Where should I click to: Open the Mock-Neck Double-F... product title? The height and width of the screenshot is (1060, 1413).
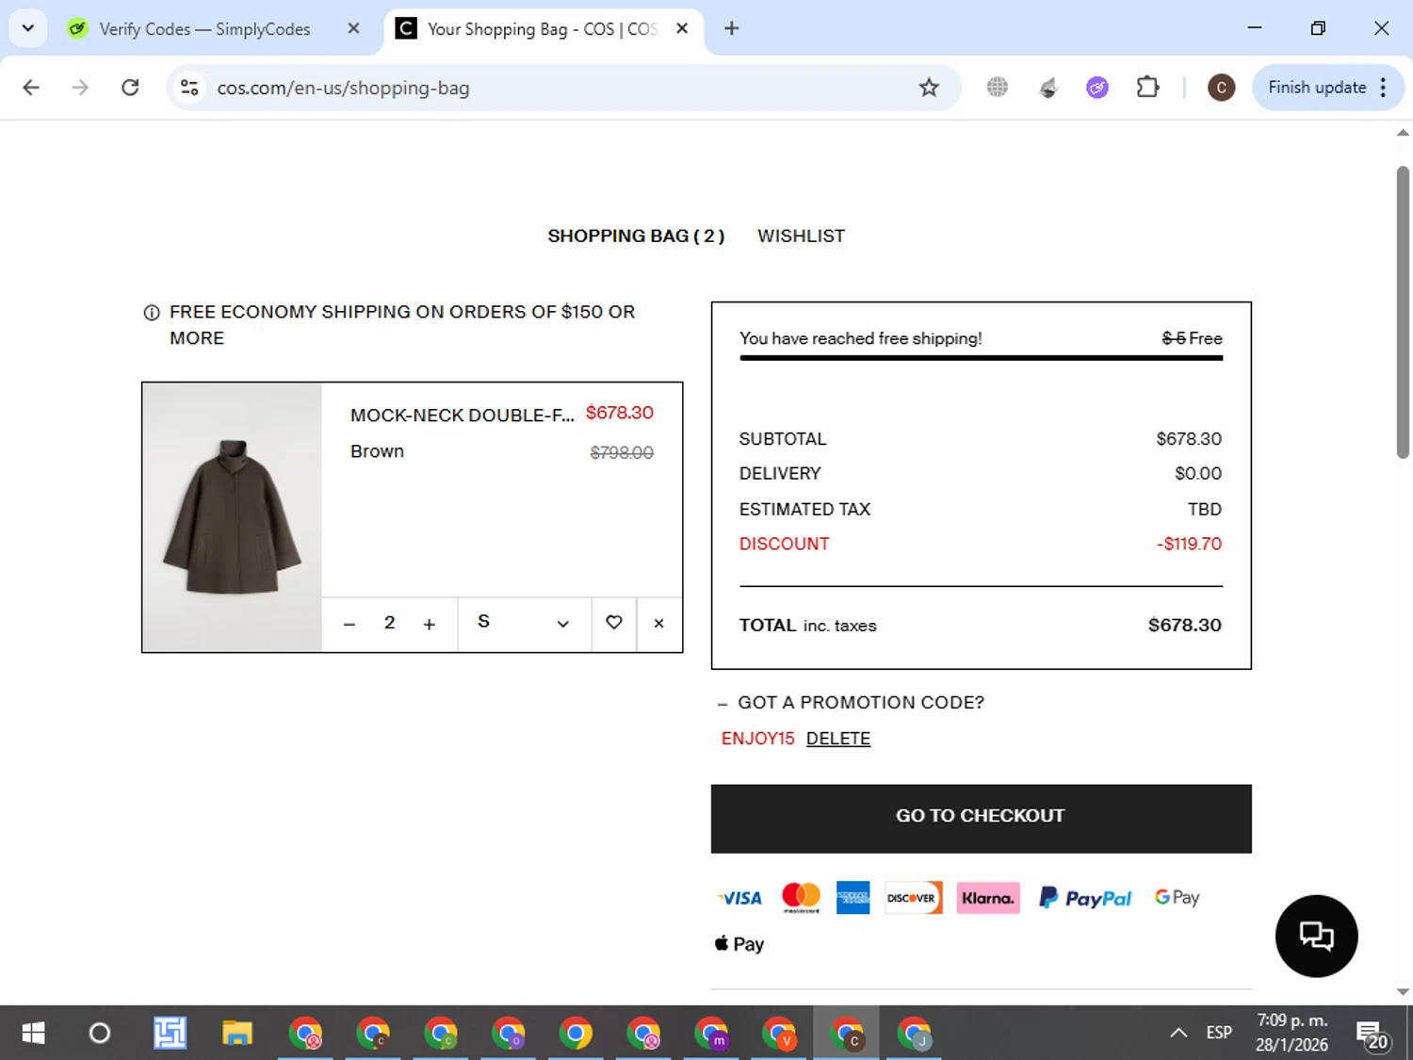point(462,416)
